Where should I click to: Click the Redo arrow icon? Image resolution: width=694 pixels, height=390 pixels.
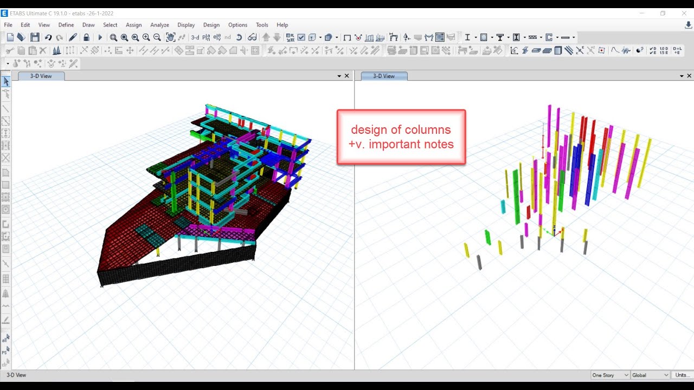pyautogui.click(x=59, y=37)
